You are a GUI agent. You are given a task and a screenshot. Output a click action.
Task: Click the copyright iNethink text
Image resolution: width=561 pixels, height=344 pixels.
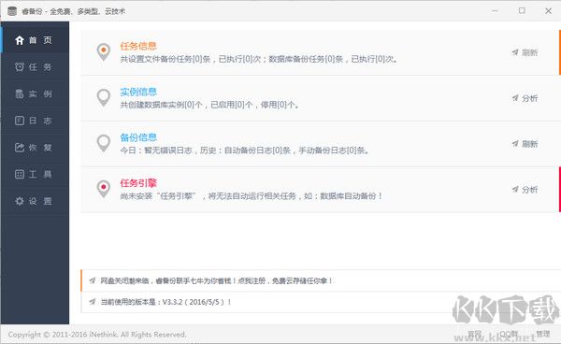(97, 335)
